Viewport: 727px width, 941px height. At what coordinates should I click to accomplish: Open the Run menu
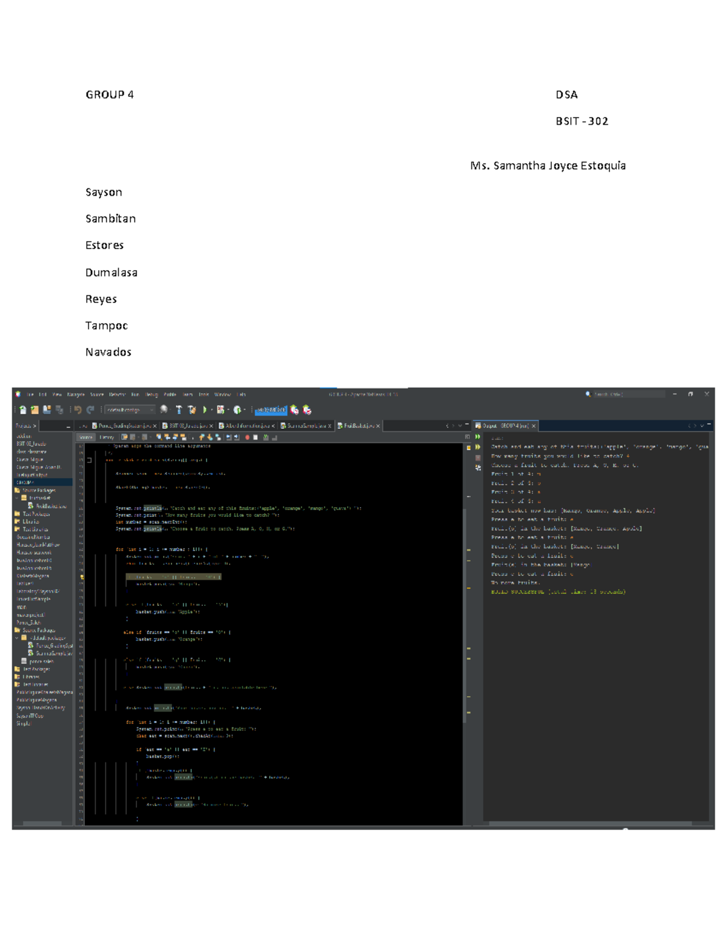(134, 394)
